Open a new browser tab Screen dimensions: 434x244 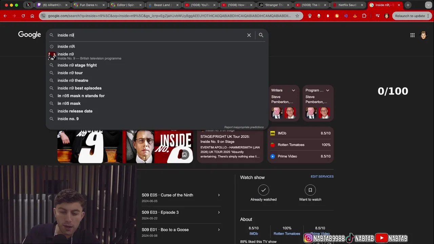pyautogui.click(x=408, y=5)
